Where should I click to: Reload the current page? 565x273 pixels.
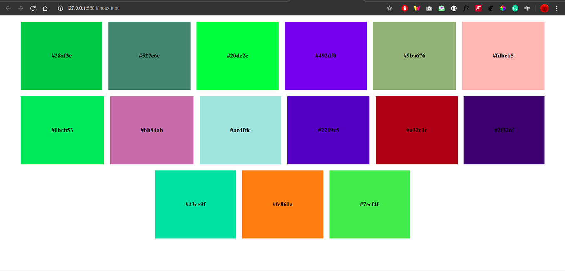coord(33,8)
